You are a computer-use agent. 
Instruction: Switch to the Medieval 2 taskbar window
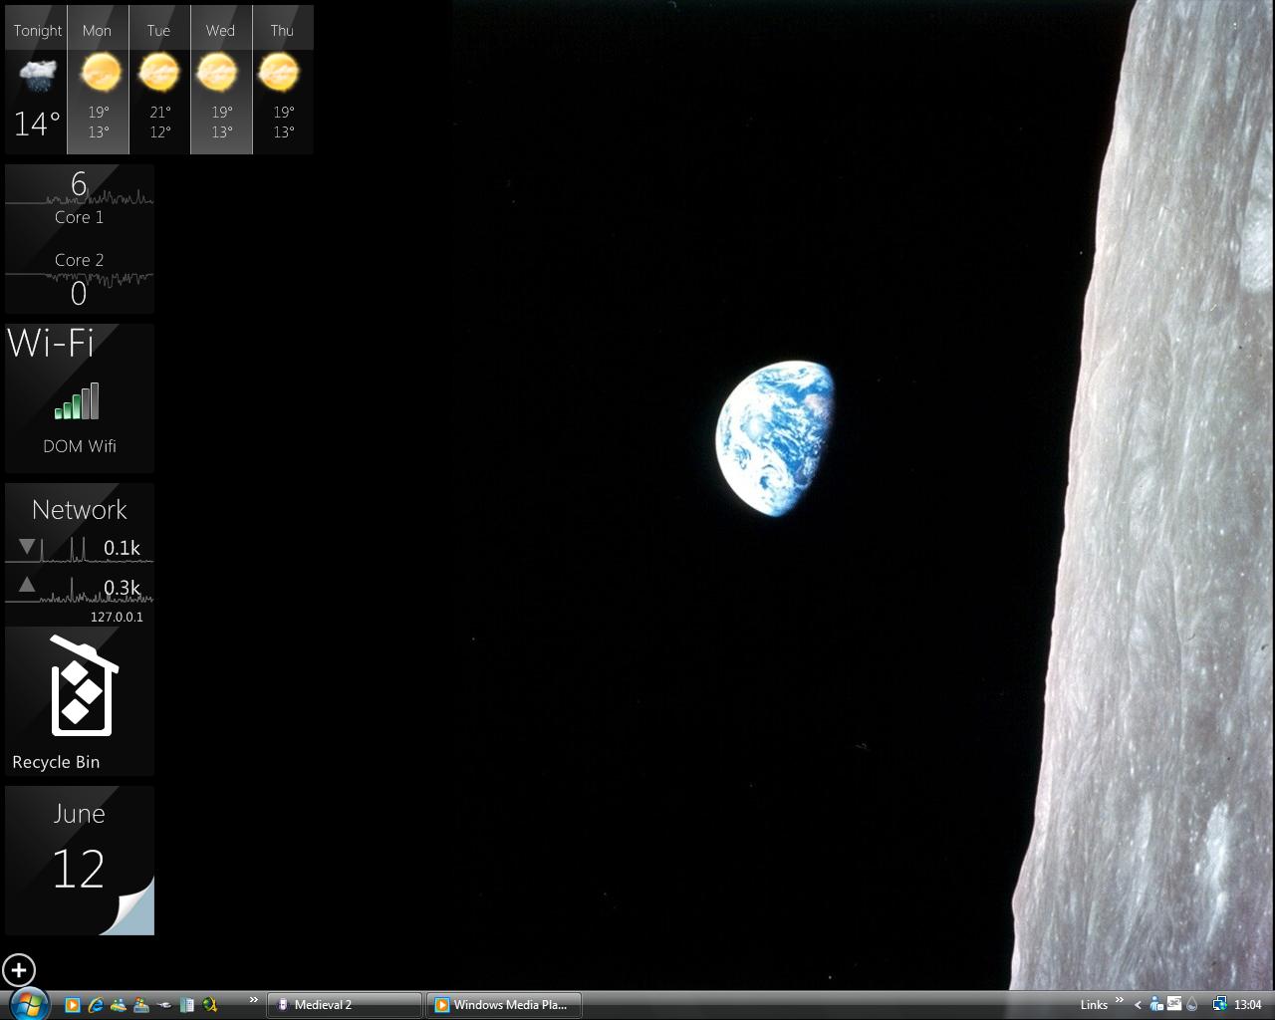tap(345, 1005)
